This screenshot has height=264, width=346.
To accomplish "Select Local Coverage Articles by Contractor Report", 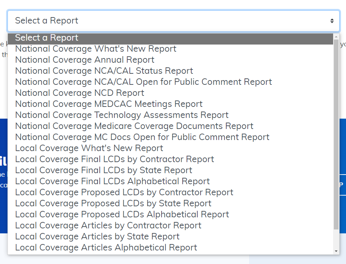I will point(108,226).
